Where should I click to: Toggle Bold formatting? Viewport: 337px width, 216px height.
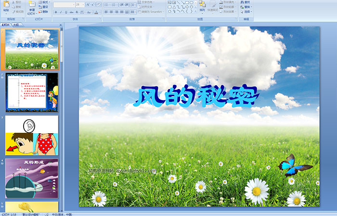pos(55,12)
